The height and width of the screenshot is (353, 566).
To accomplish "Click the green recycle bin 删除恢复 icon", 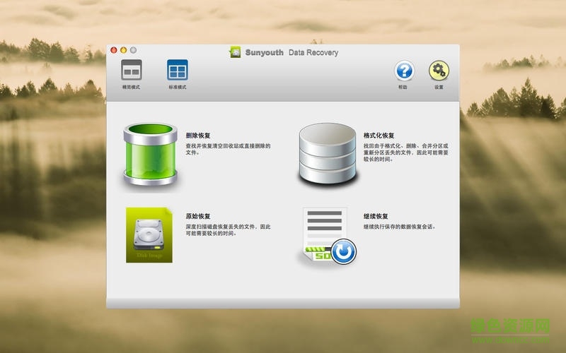I will [x=151, y=154].
